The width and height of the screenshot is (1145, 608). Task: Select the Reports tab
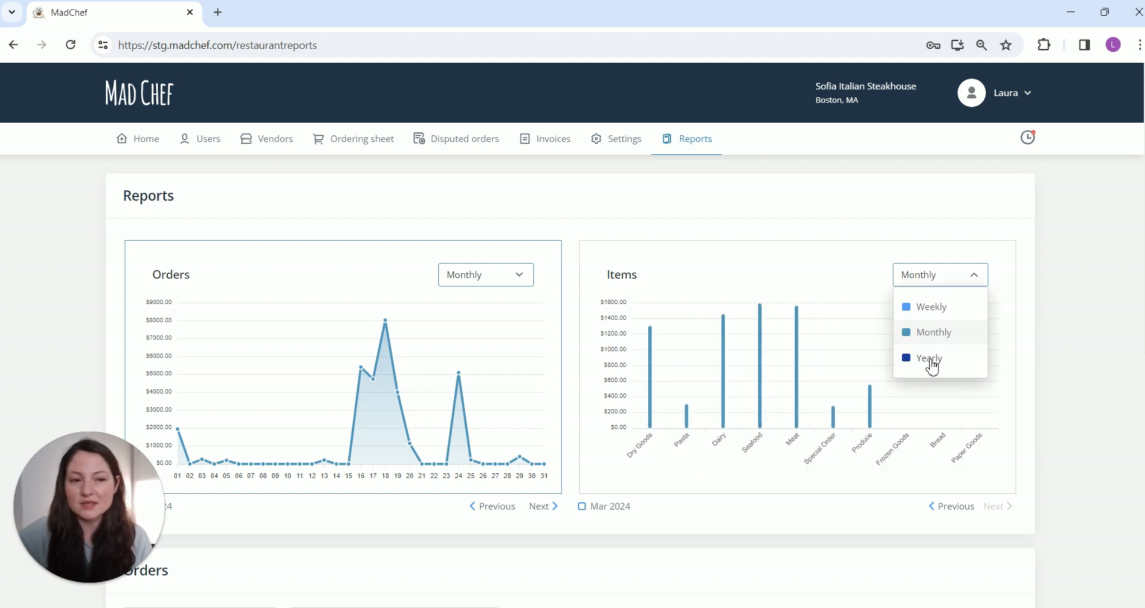687,139
